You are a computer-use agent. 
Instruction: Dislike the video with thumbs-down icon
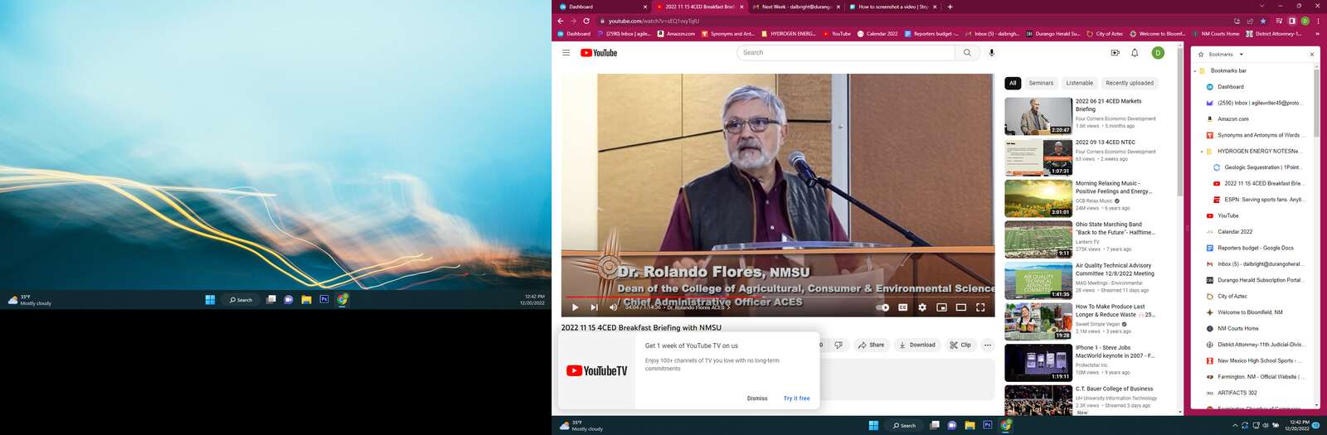838,345
